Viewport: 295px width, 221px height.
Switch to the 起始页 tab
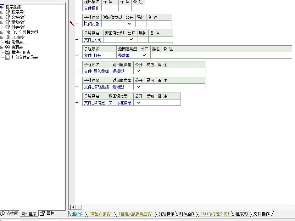78,214
